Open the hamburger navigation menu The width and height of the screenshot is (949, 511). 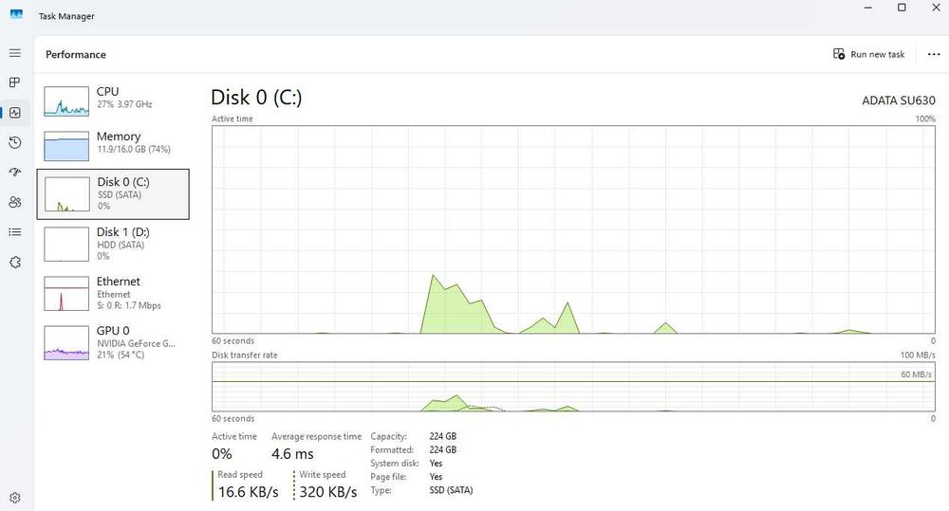[x=15, y=53]
